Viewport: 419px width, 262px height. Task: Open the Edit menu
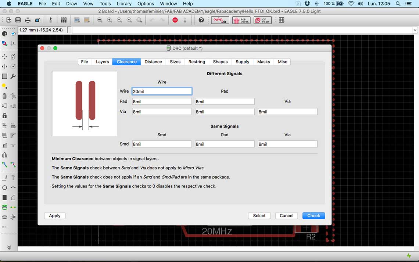click(56, 3)
